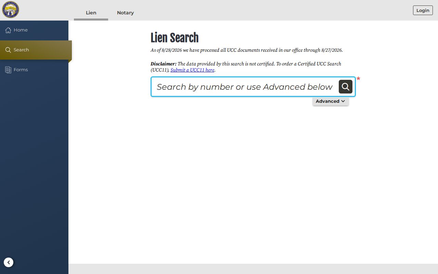Click the state seal logo
The image size is (438, 274).
tap(11, 10)
